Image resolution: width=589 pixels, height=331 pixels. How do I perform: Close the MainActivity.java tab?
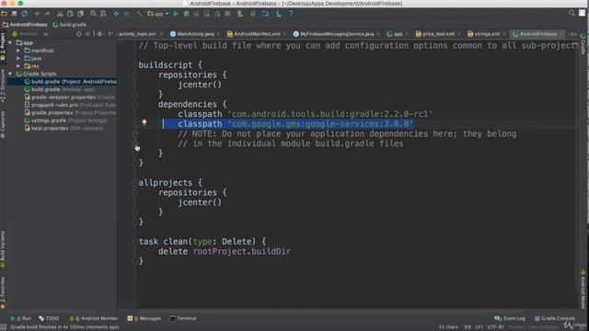pyautogui.click(x=219, y=34)
